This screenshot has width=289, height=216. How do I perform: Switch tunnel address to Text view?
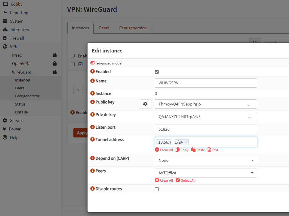coord(213,150)
